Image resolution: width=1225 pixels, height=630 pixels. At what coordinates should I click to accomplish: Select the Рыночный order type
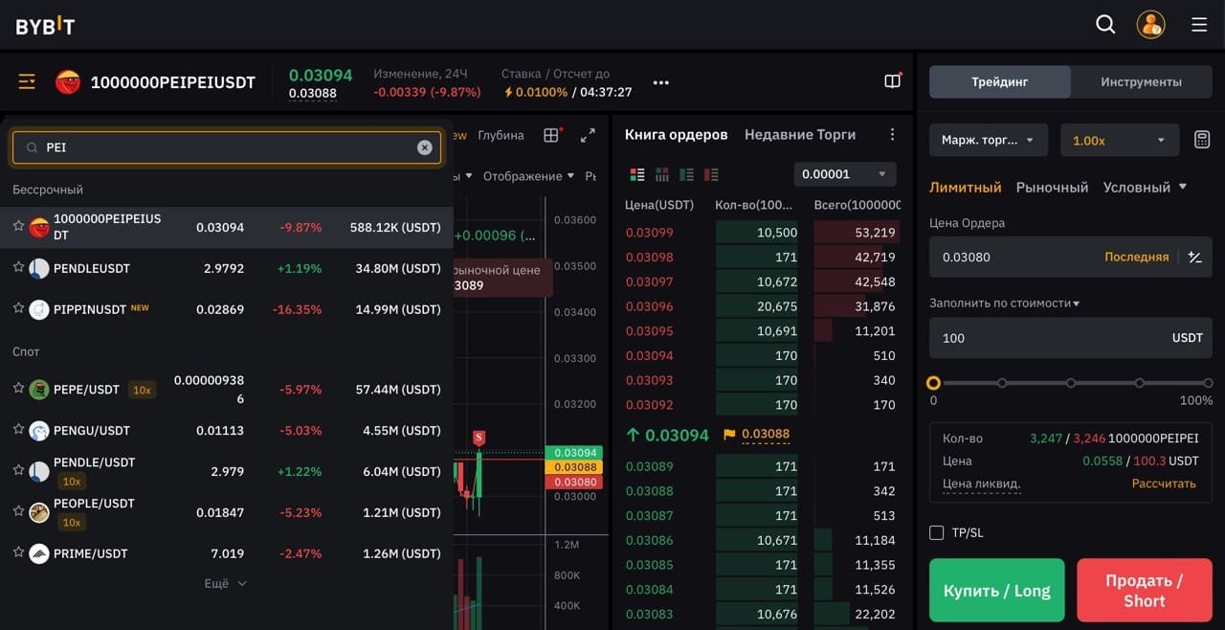(x=1053, y=187)
